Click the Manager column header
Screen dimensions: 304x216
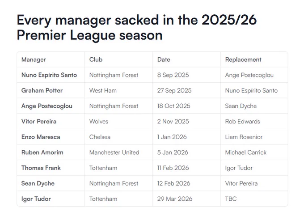[x=34, y=59]
